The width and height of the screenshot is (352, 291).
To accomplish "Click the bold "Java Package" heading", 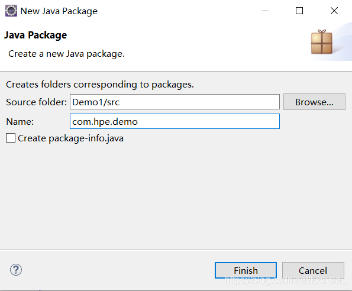I will [x=35, y=35].
